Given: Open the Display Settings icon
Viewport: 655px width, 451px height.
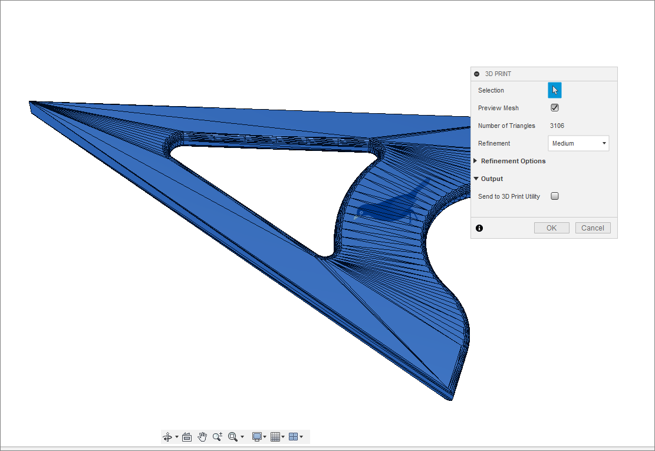Looking at the screenshot, I should 256,437.
